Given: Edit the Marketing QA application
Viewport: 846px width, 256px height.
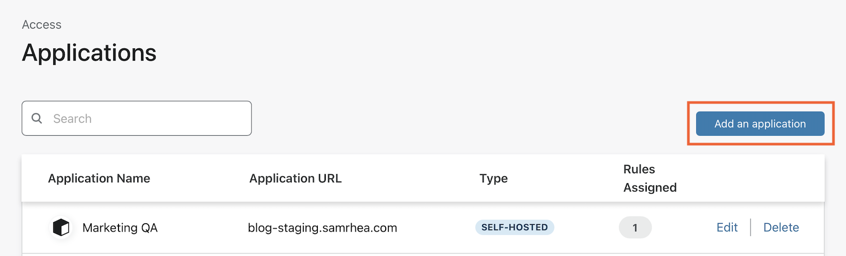Looking at the screenshot, I should [726, 227].
